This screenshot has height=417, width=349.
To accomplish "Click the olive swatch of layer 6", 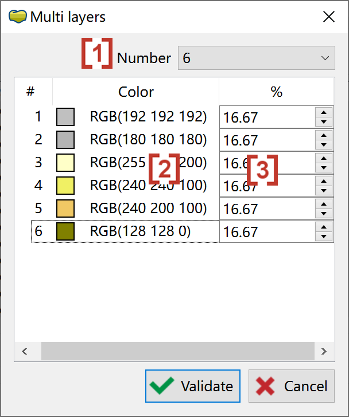I will 65,231.
